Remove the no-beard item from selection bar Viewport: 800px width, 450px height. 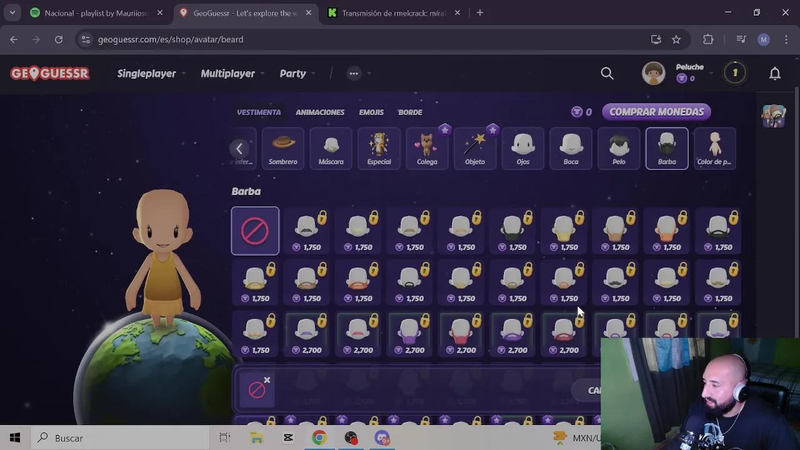tap(267, 380)
